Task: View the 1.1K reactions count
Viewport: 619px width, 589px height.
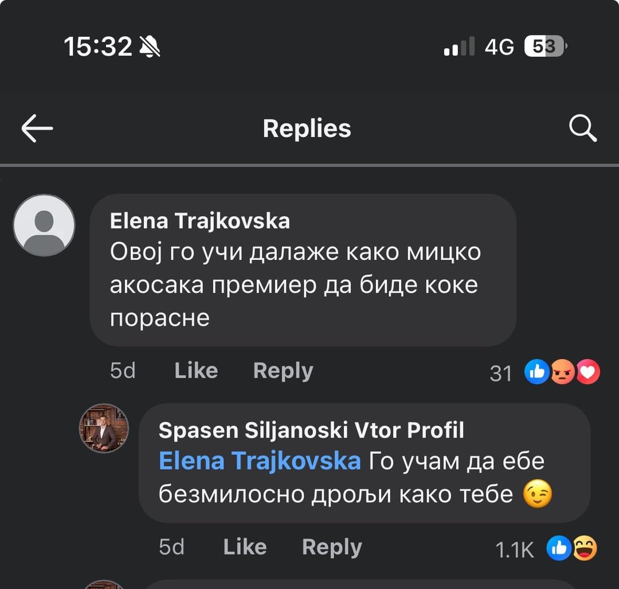Action: [515, 550]
